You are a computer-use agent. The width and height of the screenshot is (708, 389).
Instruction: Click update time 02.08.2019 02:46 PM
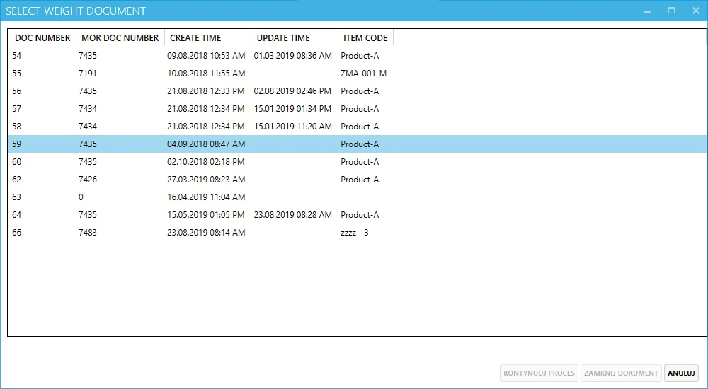pyautogui.click(x=292, y=91)
